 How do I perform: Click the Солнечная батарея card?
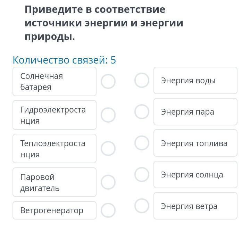point(55,82)
